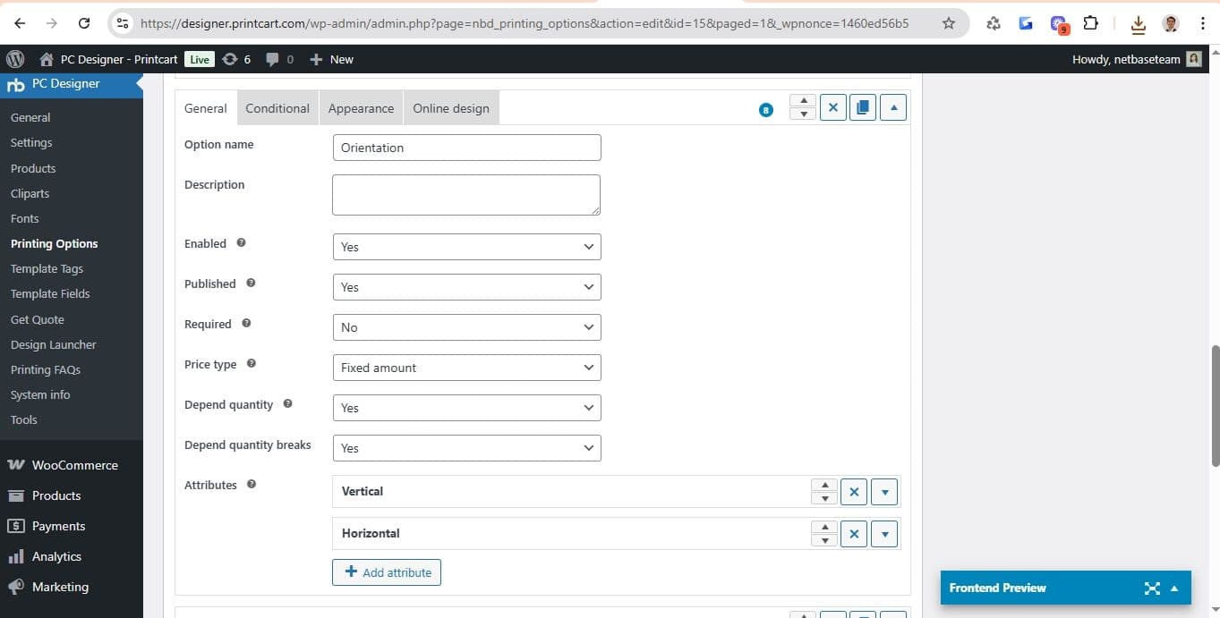Open the Required dropdown
This screenshot has height=618, width=1220.
tap(466, 327)
